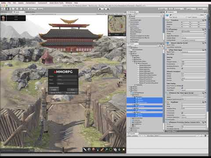211x158 pixels.
Task: Open the Edit menu
Action: 15,3
